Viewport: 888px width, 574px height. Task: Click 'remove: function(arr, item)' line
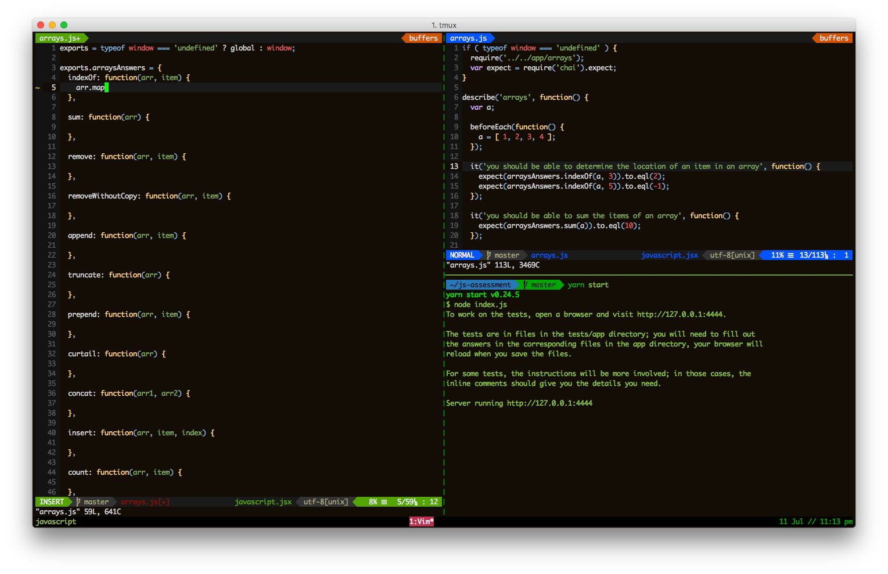[127, 157]
